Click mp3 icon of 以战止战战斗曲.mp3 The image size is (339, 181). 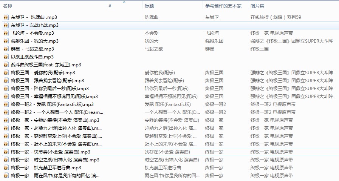6,57
